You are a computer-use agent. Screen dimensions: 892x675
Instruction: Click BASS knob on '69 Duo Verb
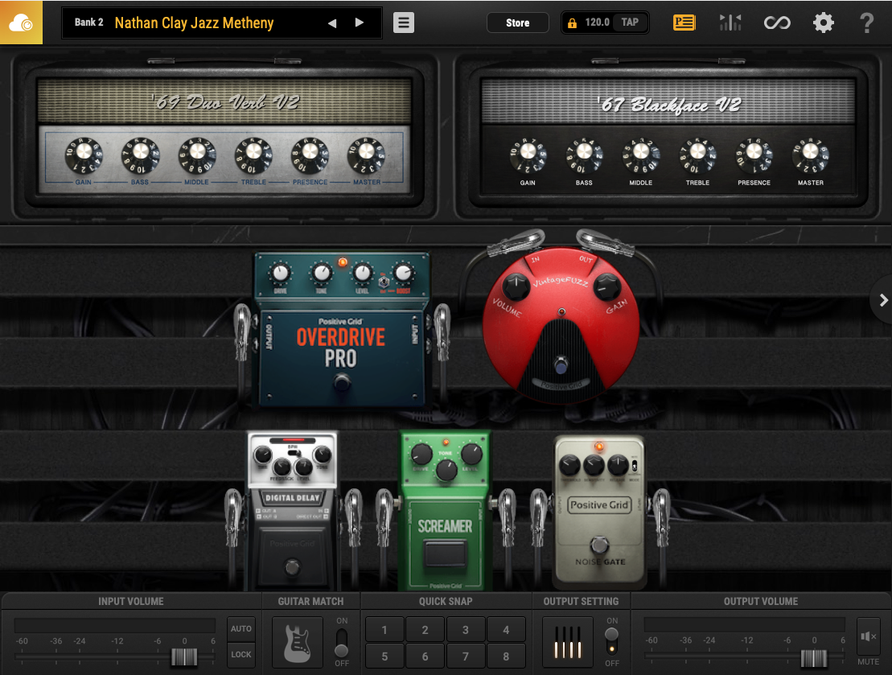pyautogui.click(x=141, y=154)
